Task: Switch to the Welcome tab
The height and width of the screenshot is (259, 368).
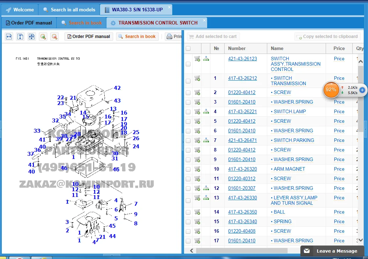Action: (x=20, y=10)
